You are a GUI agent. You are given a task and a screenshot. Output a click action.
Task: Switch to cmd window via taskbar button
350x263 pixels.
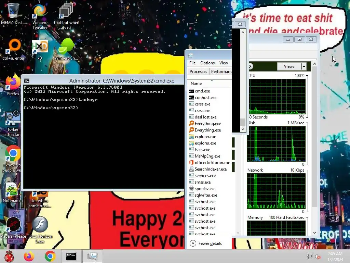[71, 256]
